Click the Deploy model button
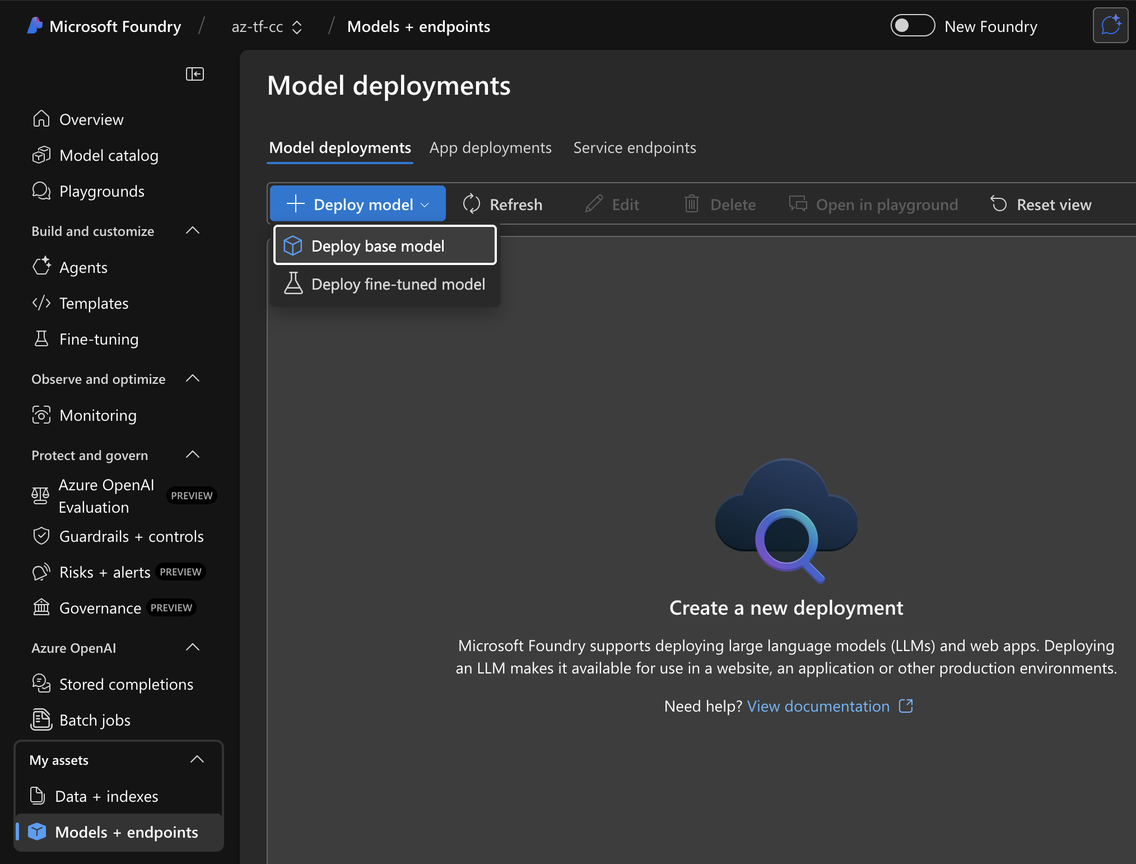Viewport: 1136px width, 864px height. (357, 204)
